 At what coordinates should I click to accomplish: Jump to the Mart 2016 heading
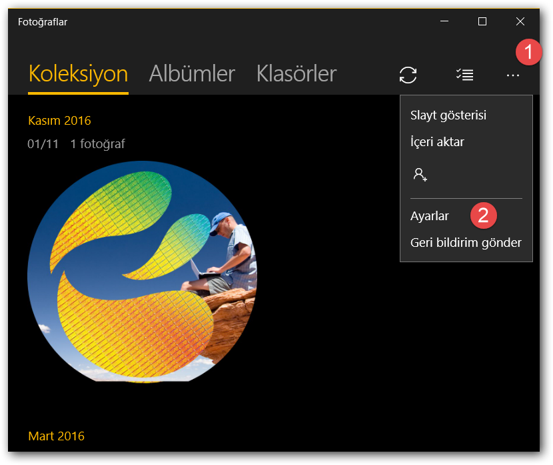click(57, 436)
